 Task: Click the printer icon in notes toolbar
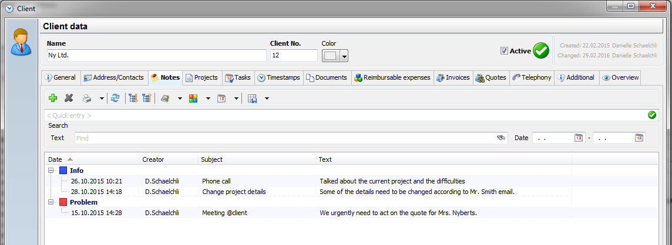pos(86,98)
